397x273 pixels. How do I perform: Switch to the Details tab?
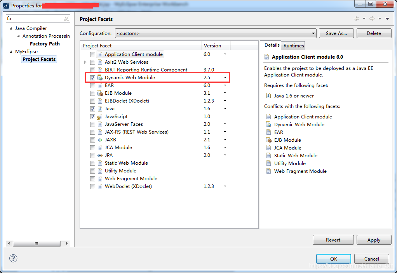[272, 45]
